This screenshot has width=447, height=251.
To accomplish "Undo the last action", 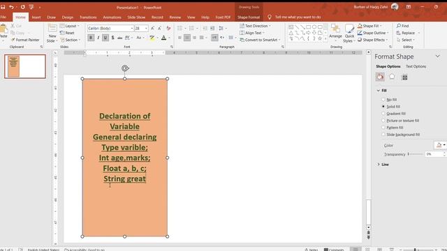I will pyautogui.click(x=11, y=7).
